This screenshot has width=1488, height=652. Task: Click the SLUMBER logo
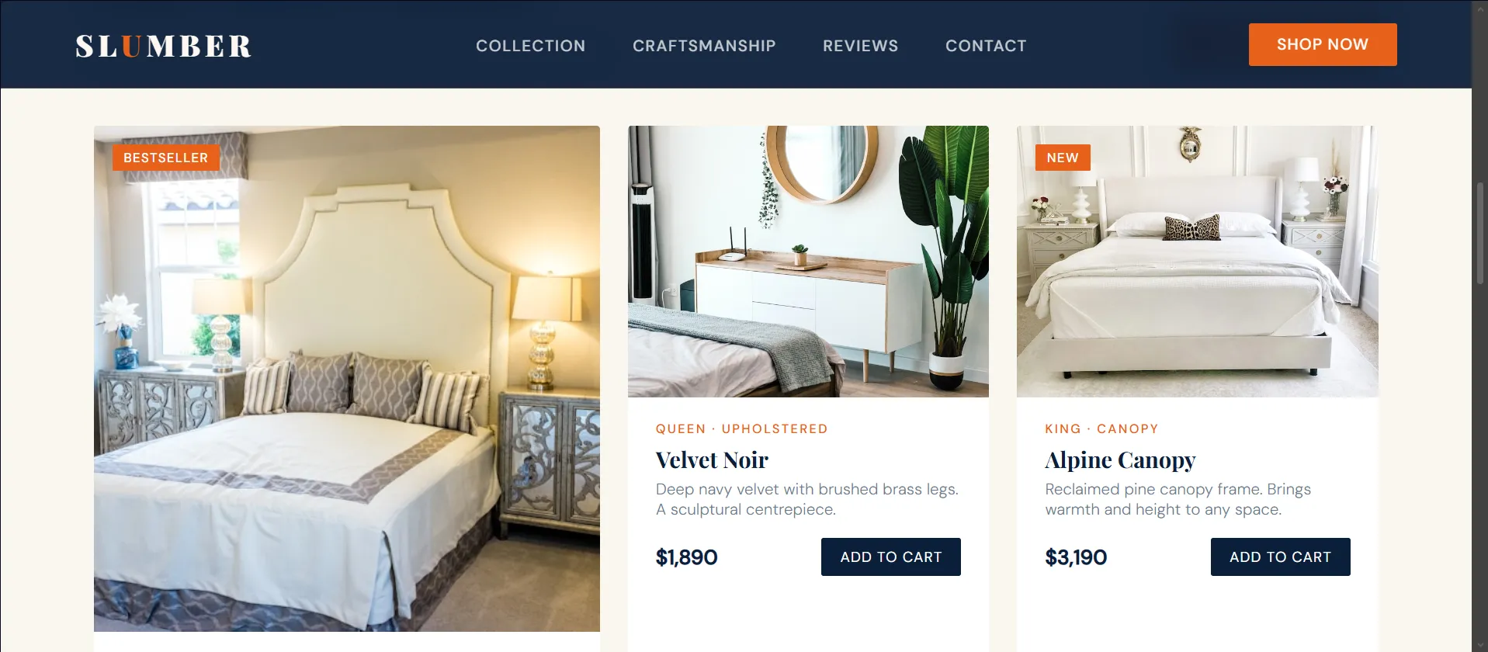pyautogui.click(x=163, y=46)
